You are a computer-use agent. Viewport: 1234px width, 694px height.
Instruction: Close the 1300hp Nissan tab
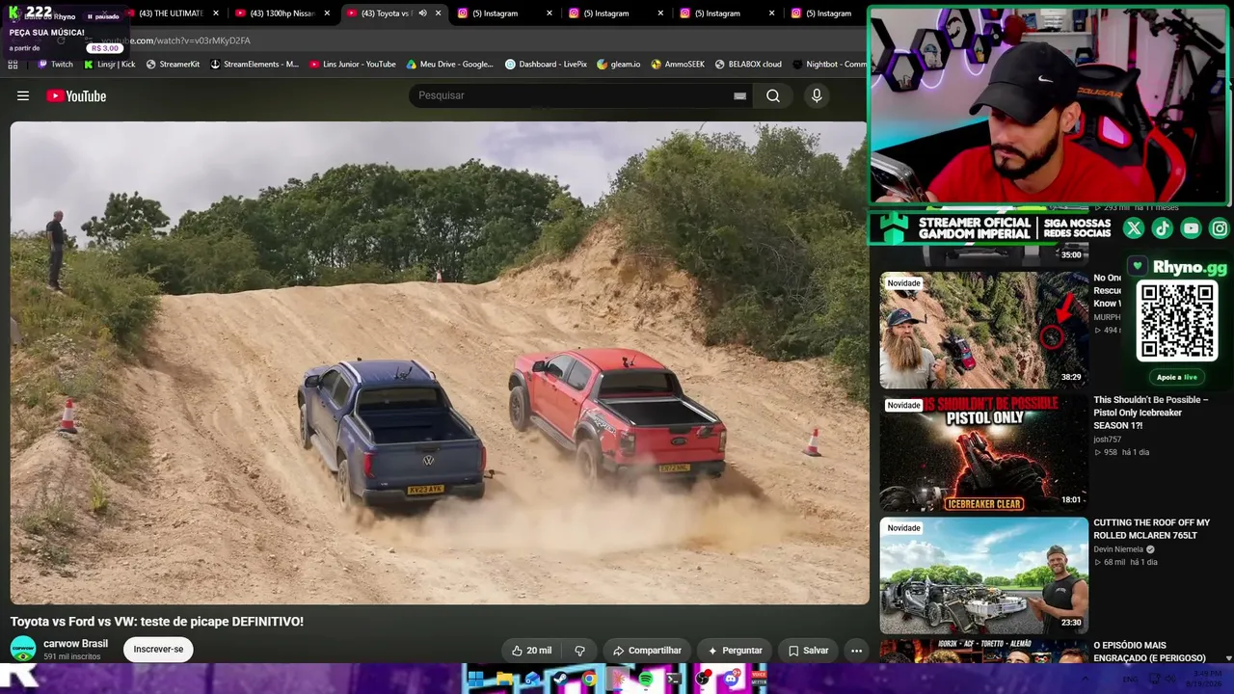328,13
